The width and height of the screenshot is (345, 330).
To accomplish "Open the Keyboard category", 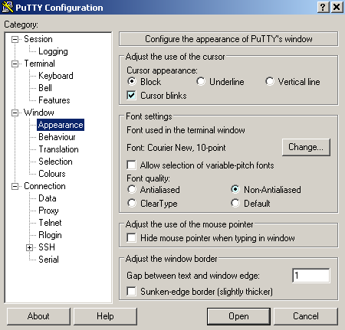I will [56, 76].
